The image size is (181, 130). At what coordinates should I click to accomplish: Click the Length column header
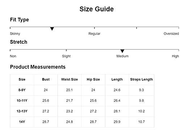tap(117, 79)
